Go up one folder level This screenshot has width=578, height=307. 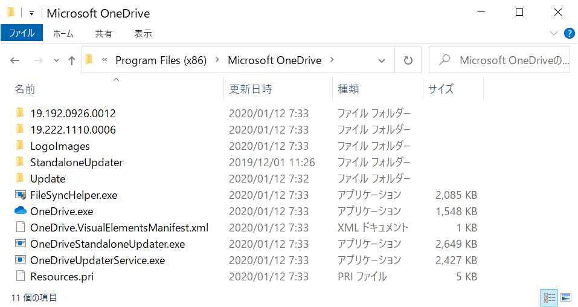72,60
